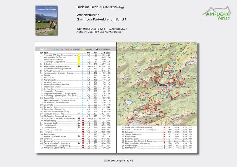Click the yellow Talweg dot beside Ursprünge - Zugspitzblick
This screenshot has height=167, width=237.
[79, 62]
